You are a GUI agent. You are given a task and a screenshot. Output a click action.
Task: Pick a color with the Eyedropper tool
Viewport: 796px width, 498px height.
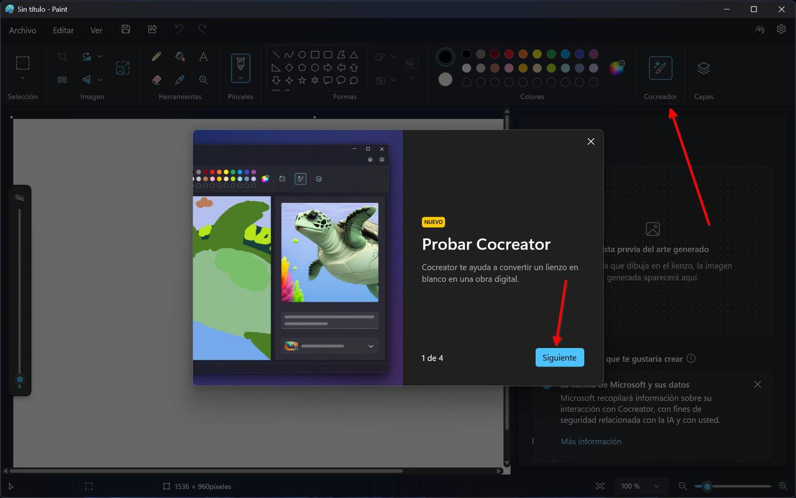[180, 80]
